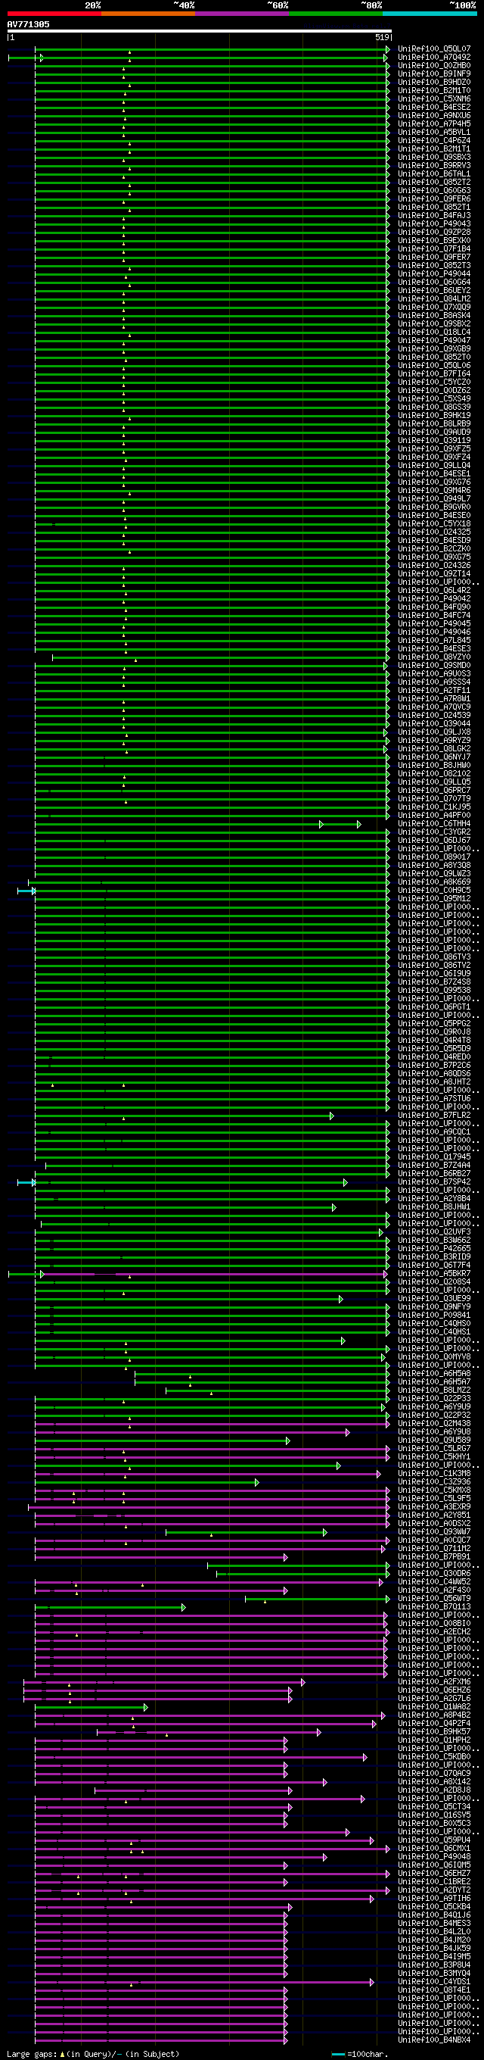Click the purple ~60% identity legend segment
The image size is (484, 2060).
click(242, 14)
